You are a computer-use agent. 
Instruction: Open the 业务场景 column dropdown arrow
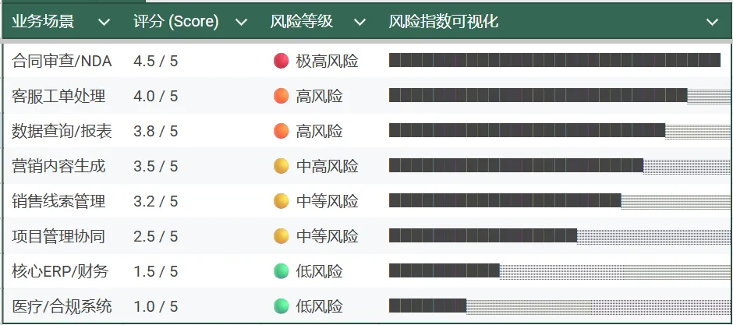104,23
